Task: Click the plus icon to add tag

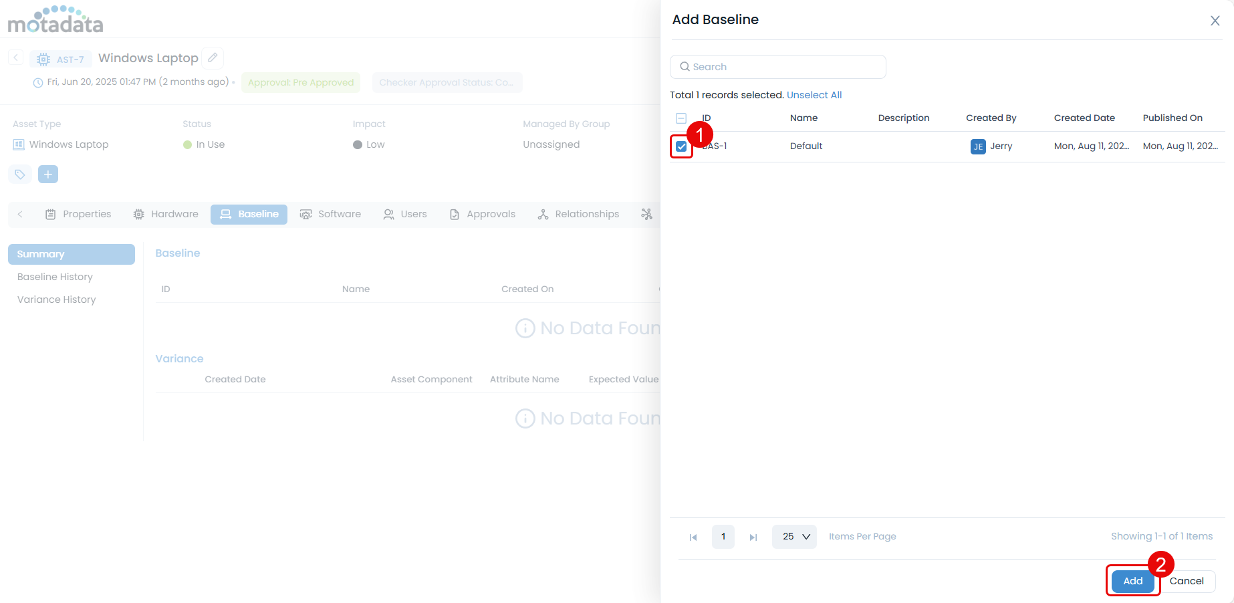Action: click(x=48, y=174)
